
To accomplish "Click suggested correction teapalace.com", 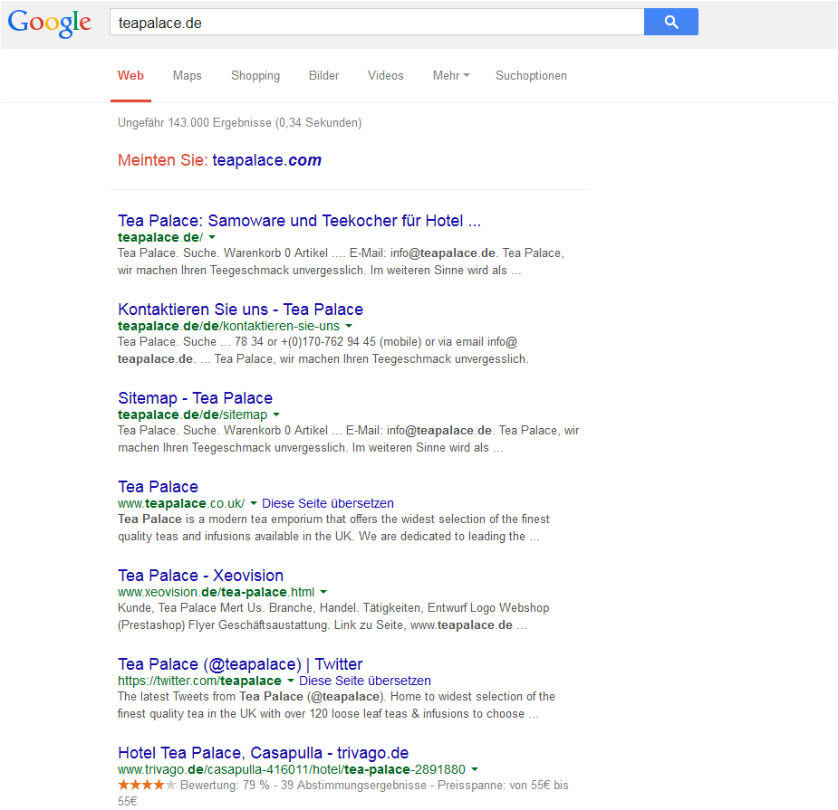I will pos(266,160).
